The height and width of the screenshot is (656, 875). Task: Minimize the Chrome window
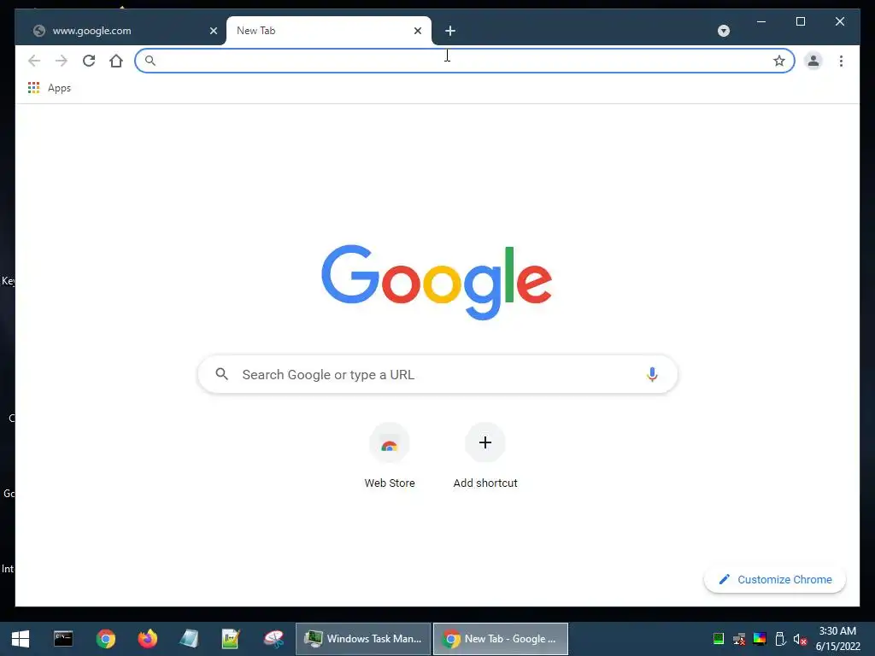[x=761, y=21]
